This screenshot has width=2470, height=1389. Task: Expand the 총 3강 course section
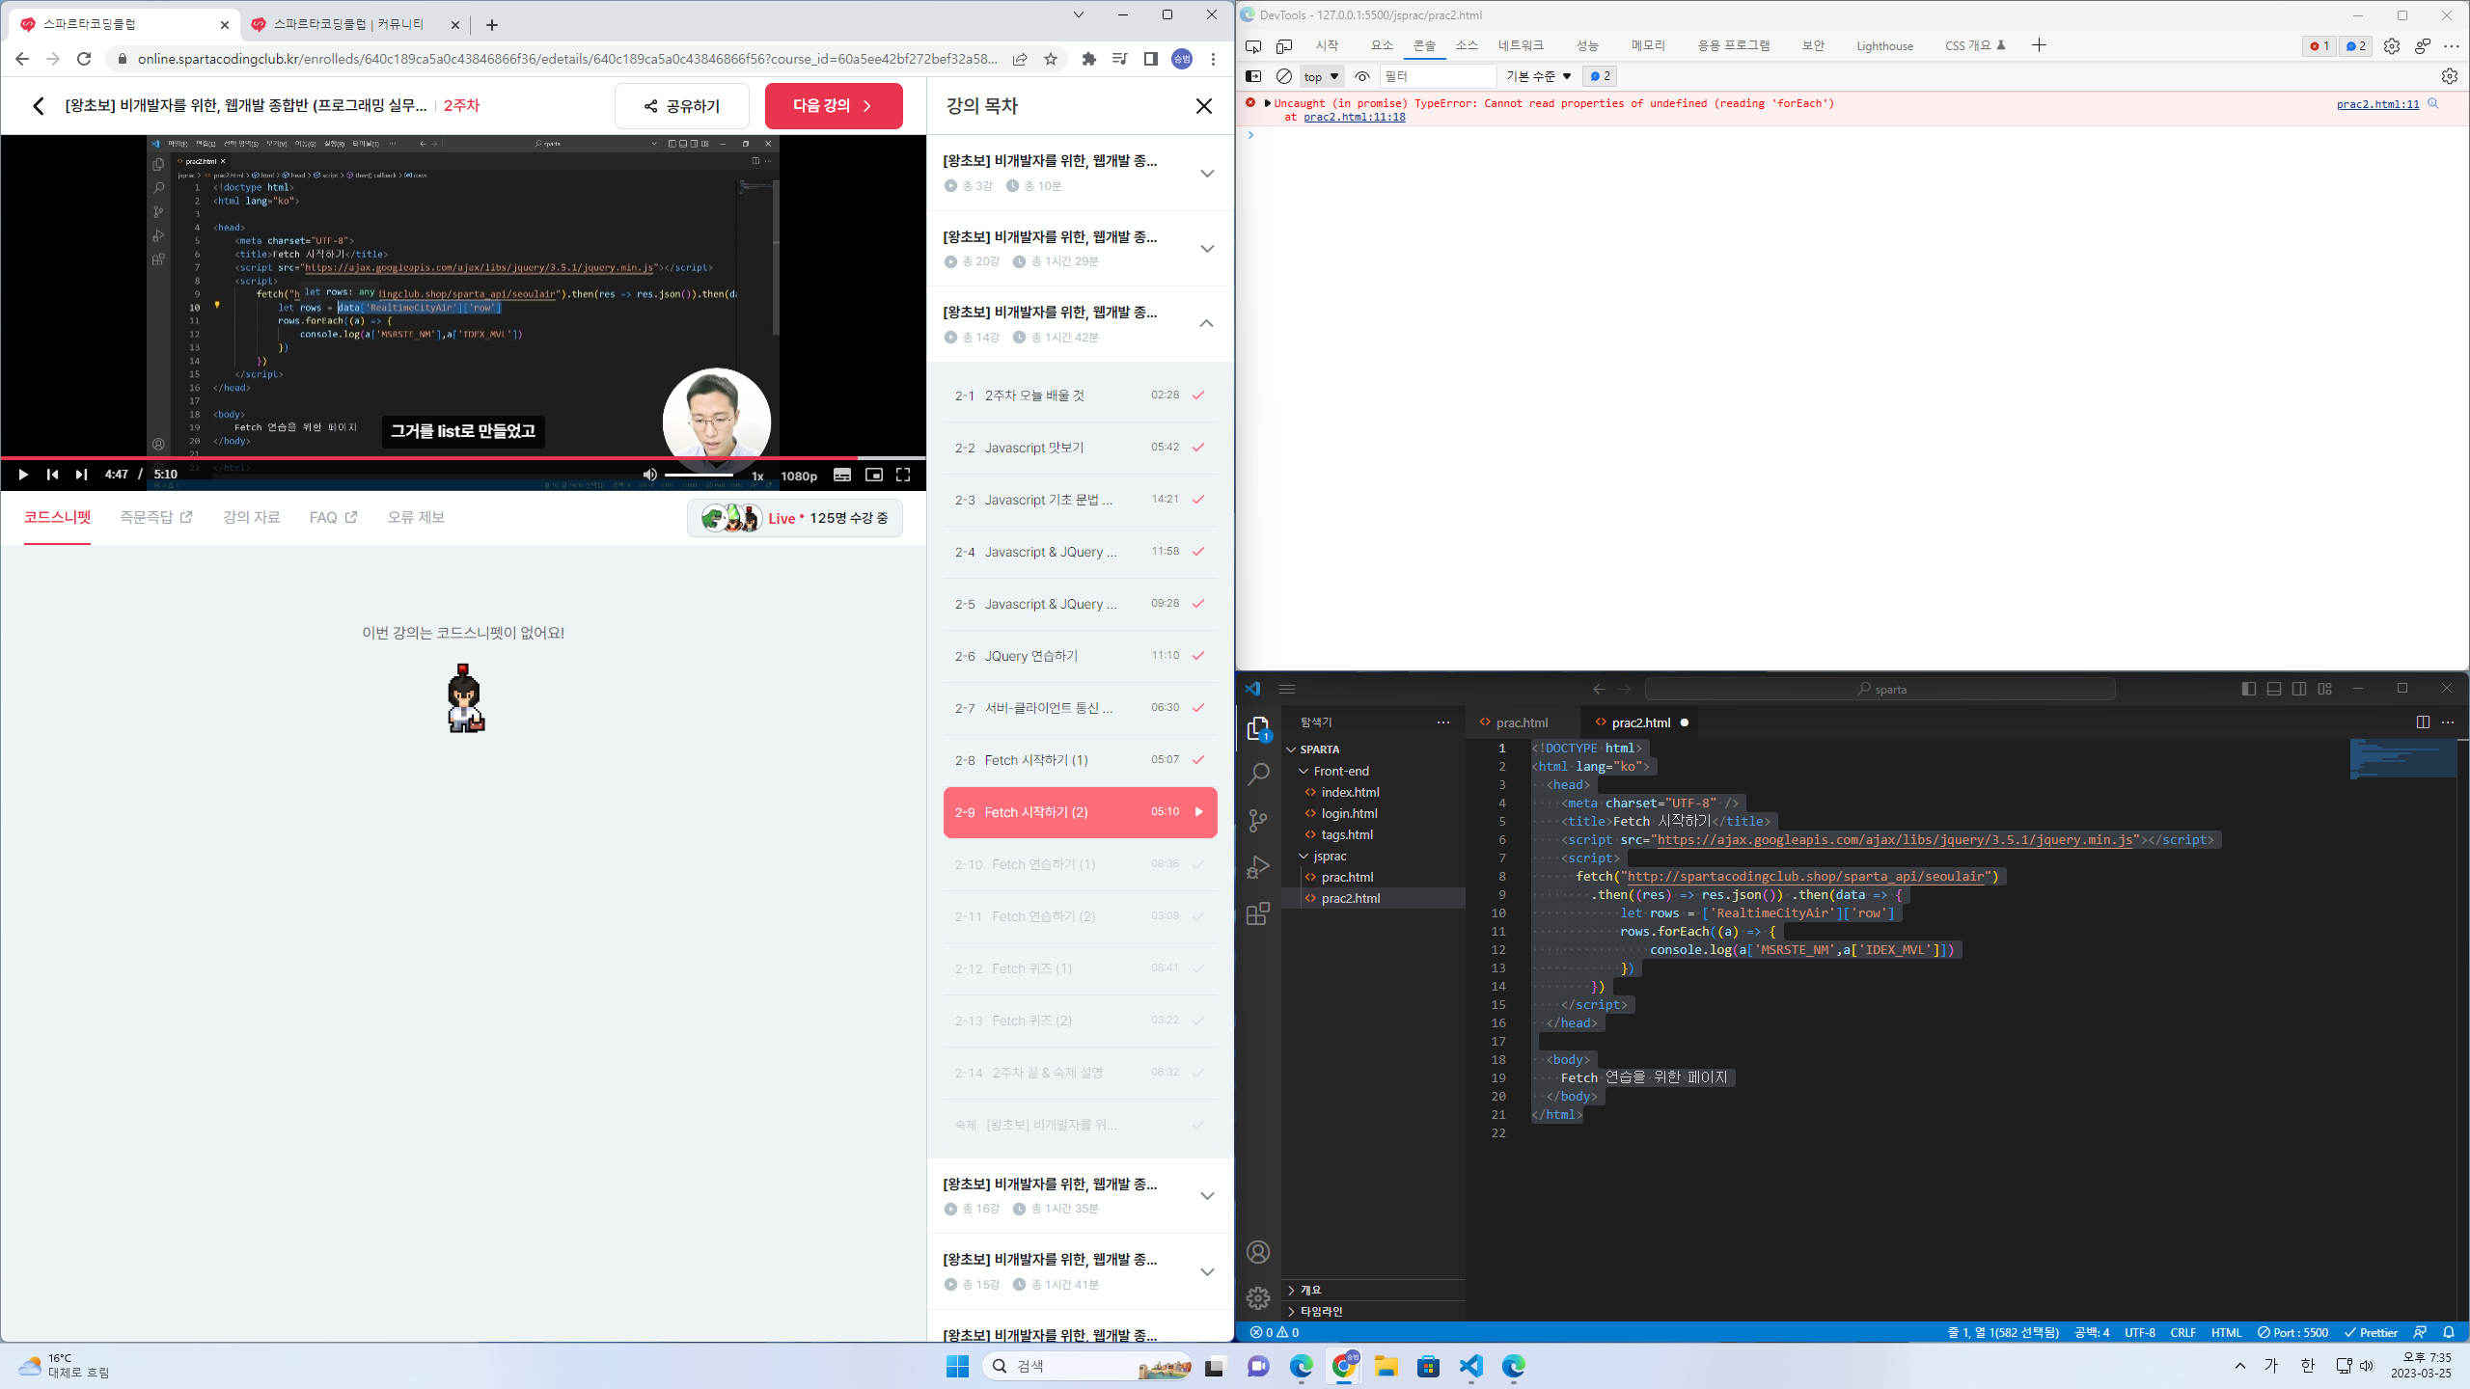1207,173
